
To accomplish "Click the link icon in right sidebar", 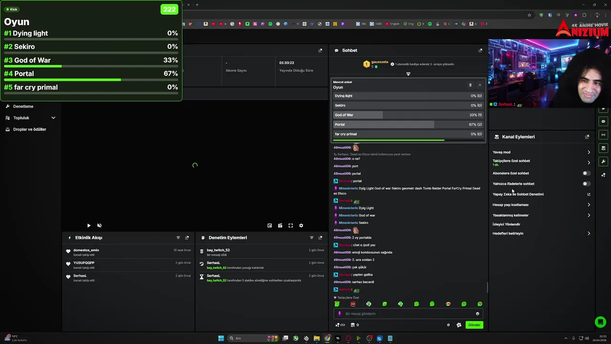I will [x=603, y=135].
